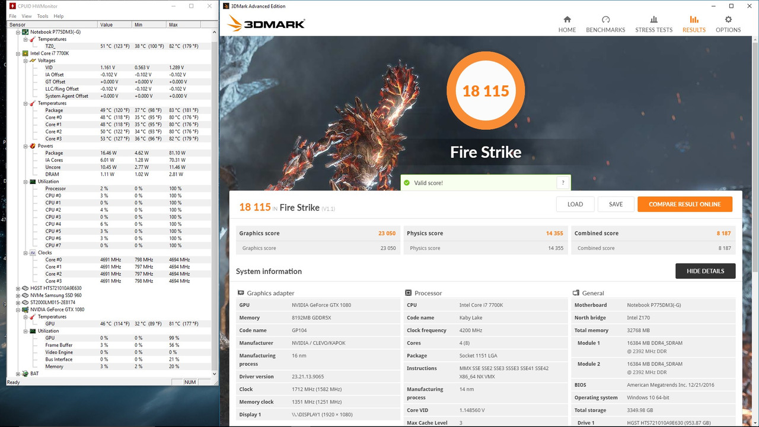Click the Notebook P775DM3(-G) motherboard icon
The image size is (759, 427).
point(25,32)
